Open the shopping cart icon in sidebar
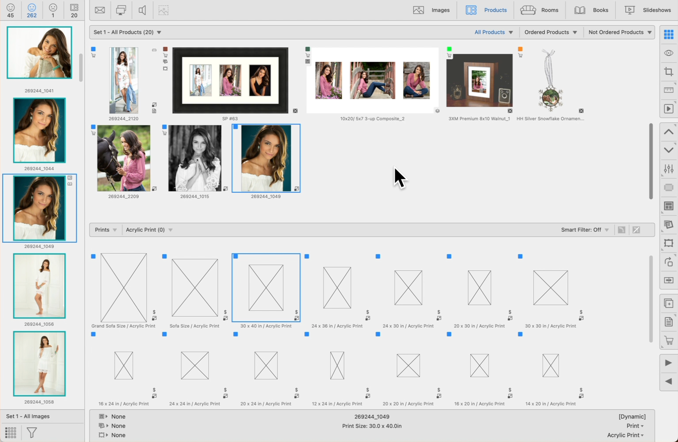 pyautogui.click(x=668, y=341)
